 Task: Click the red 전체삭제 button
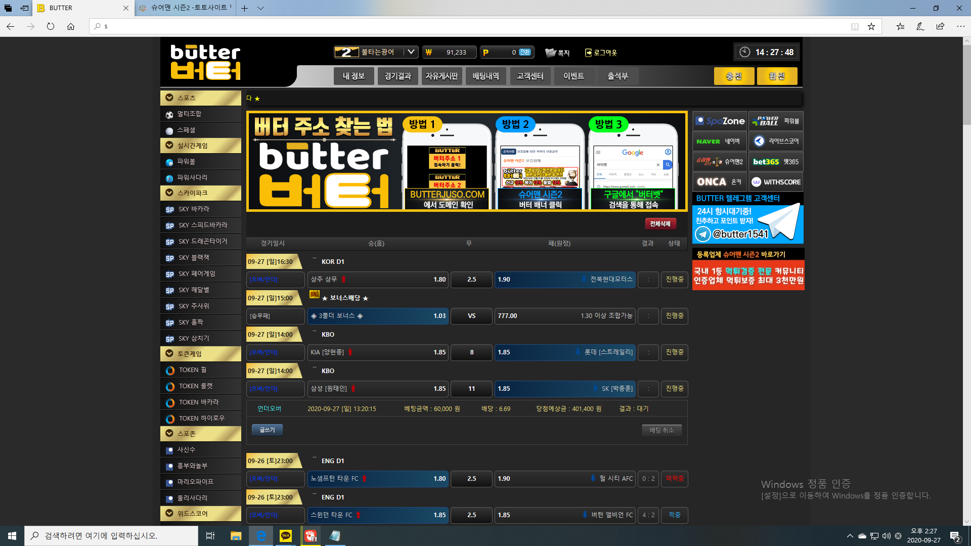[x=660, y=223]
